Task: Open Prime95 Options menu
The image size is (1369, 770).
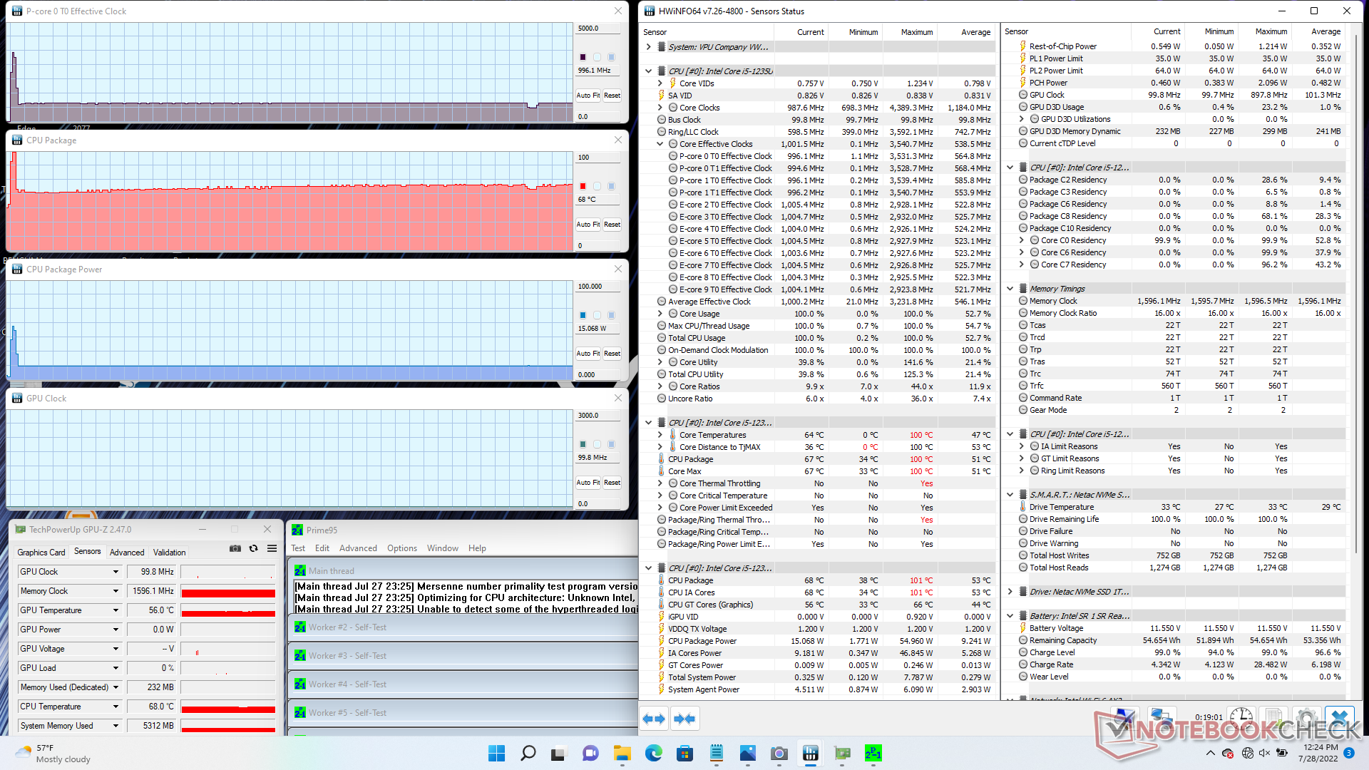Action: pos(402,548)
